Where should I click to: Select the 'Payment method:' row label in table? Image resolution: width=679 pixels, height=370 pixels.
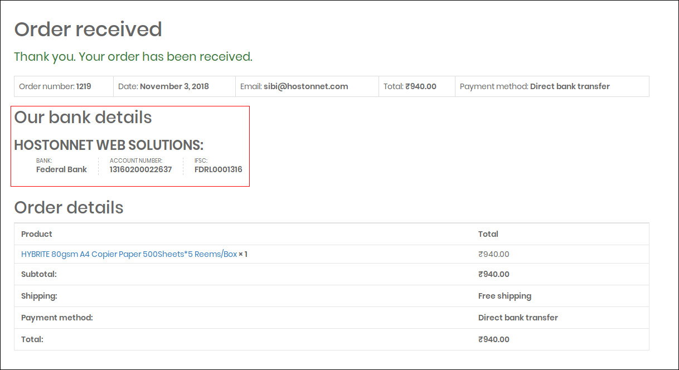click(57, 318)
